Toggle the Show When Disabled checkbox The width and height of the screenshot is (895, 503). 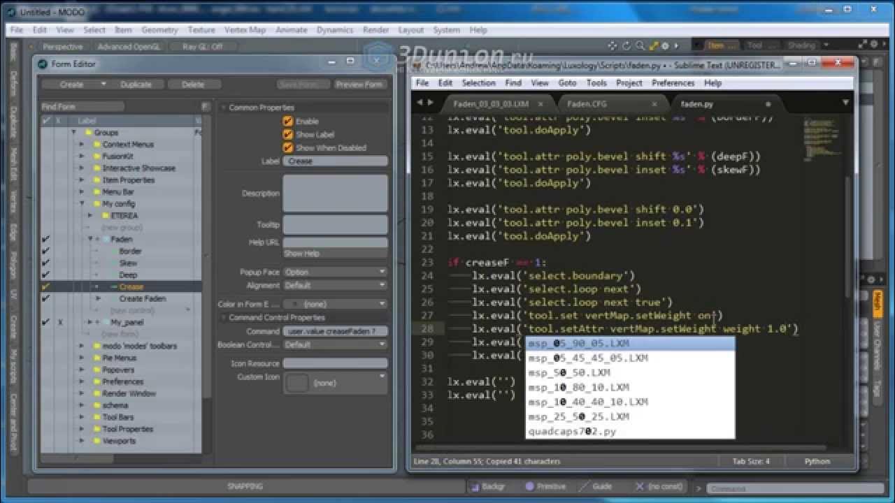click(287, 147)
